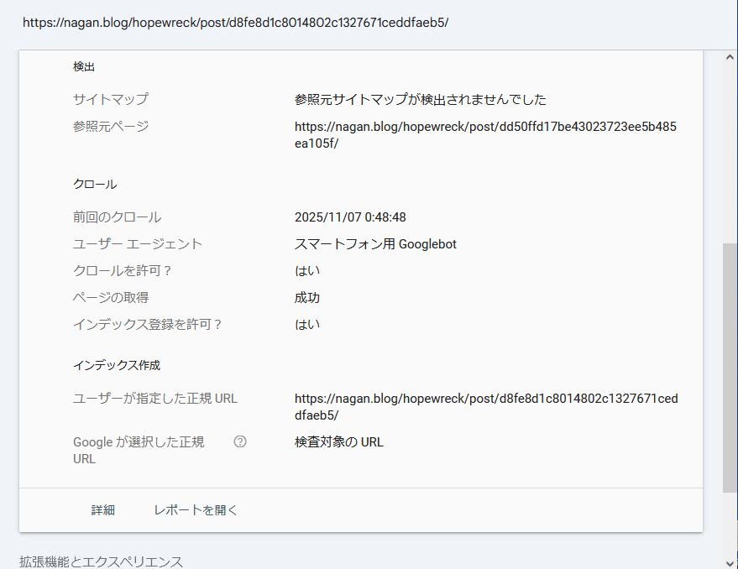Expand the 拡張機能とエクスペリエンス section
The height and width of the screenshot is (569, 738).
click(x=101, y=562)
